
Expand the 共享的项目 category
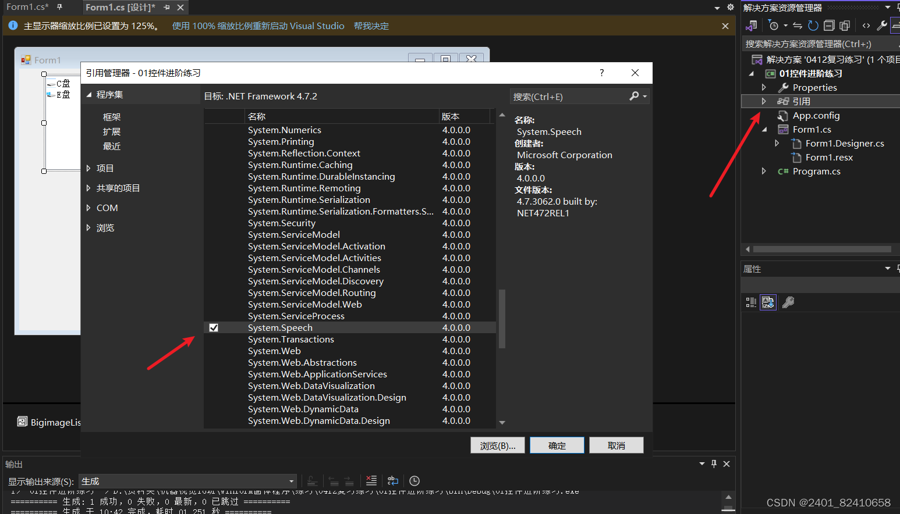pos(88,188)
